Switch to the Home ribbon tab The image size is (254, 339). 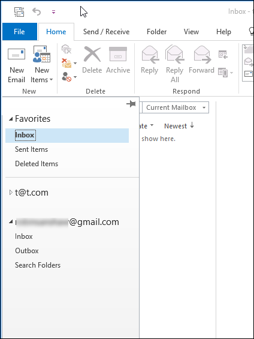coord(56,32)
